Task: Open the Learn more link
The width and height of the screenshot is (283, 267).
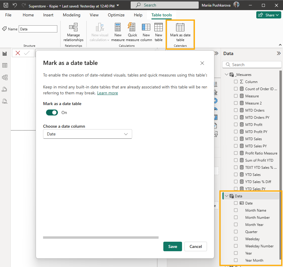Action: [x=107, y=93]
